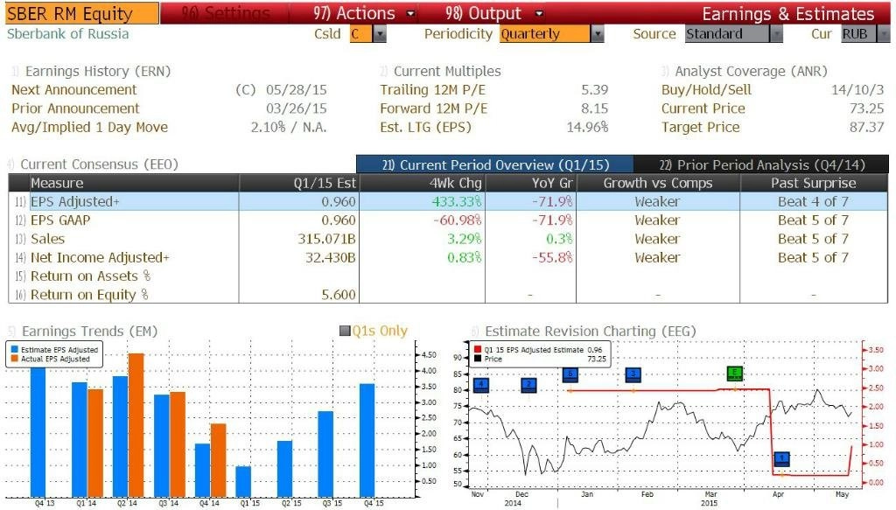Viewport: 896px width, 510px height.
Task: Select the EPS GAAP row label
Action: (x=60, y=220)
